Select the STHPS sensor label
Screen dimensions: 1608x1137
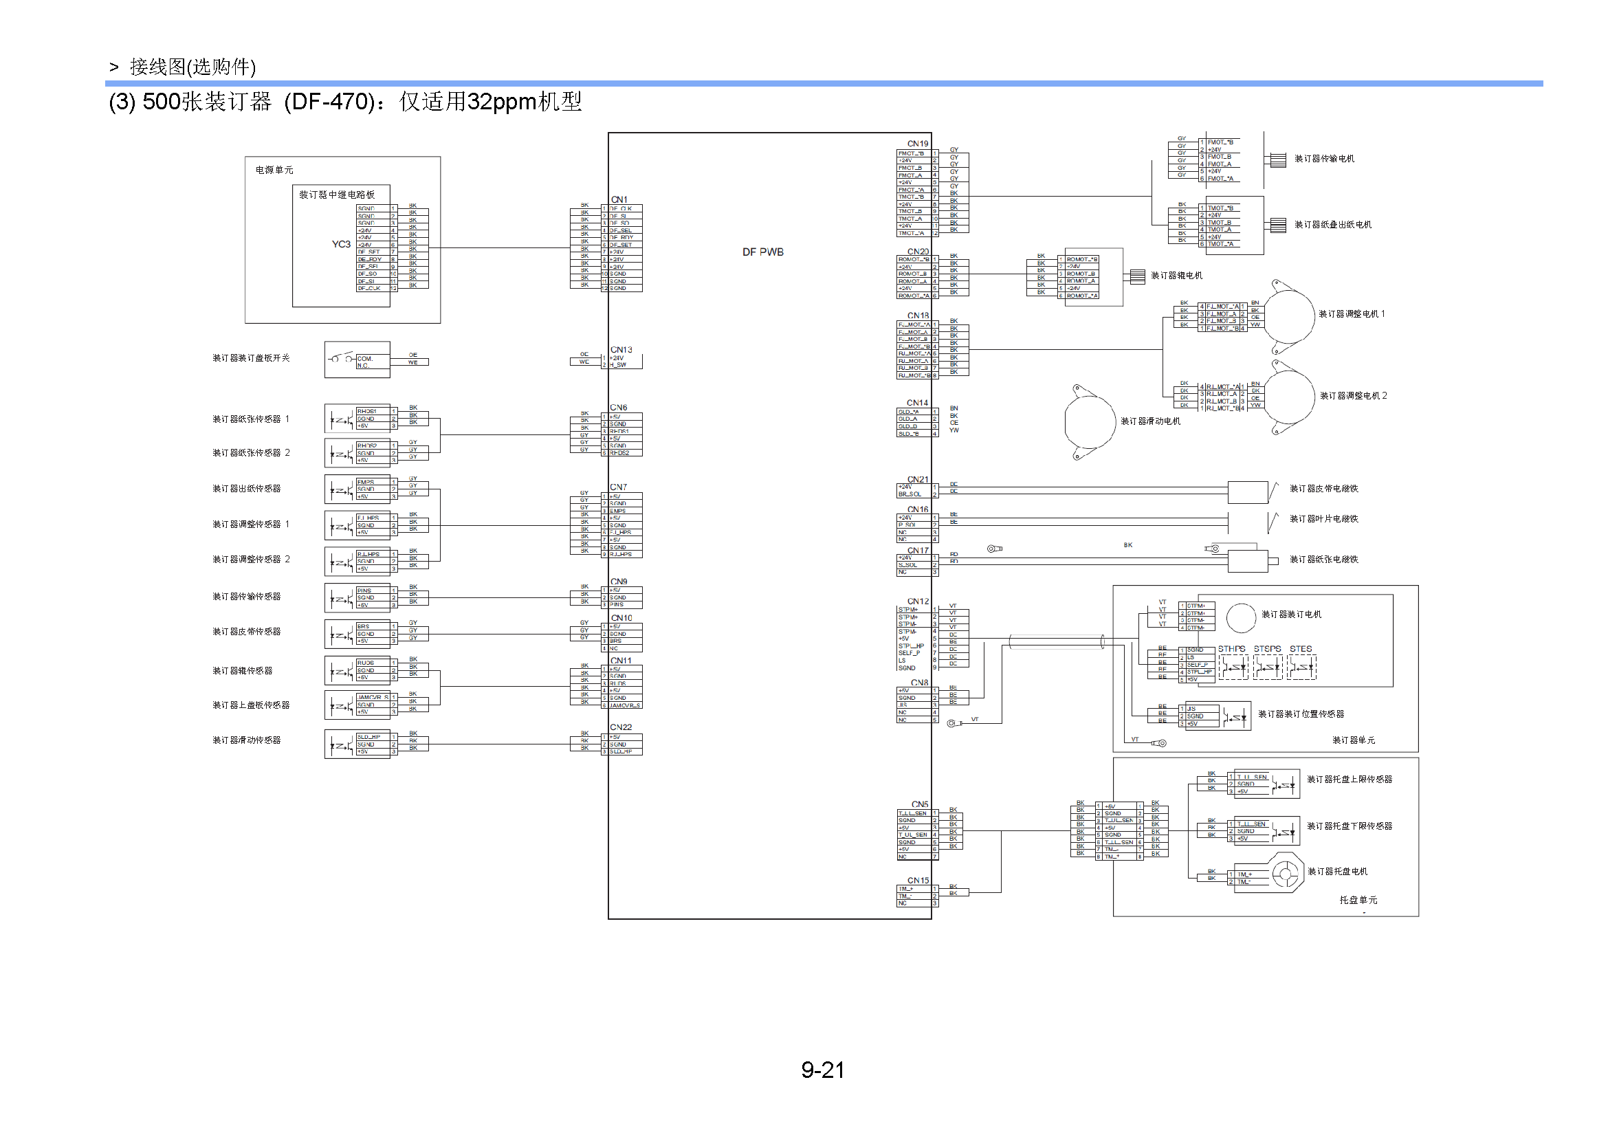[1231, 649]
